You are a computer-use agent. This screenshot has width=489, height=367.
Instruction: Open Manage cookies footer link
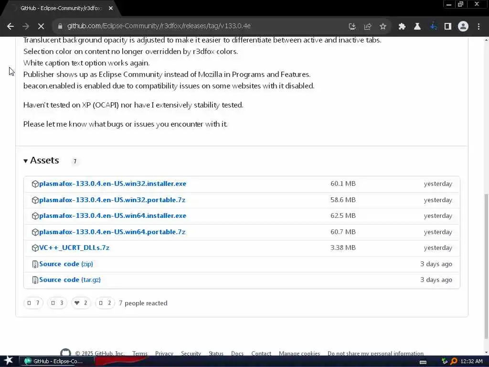point(299,353)
